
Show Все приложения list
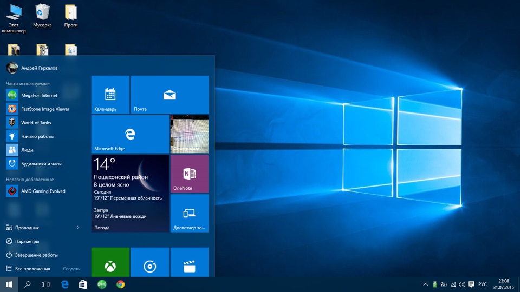(x=28, y=269)
